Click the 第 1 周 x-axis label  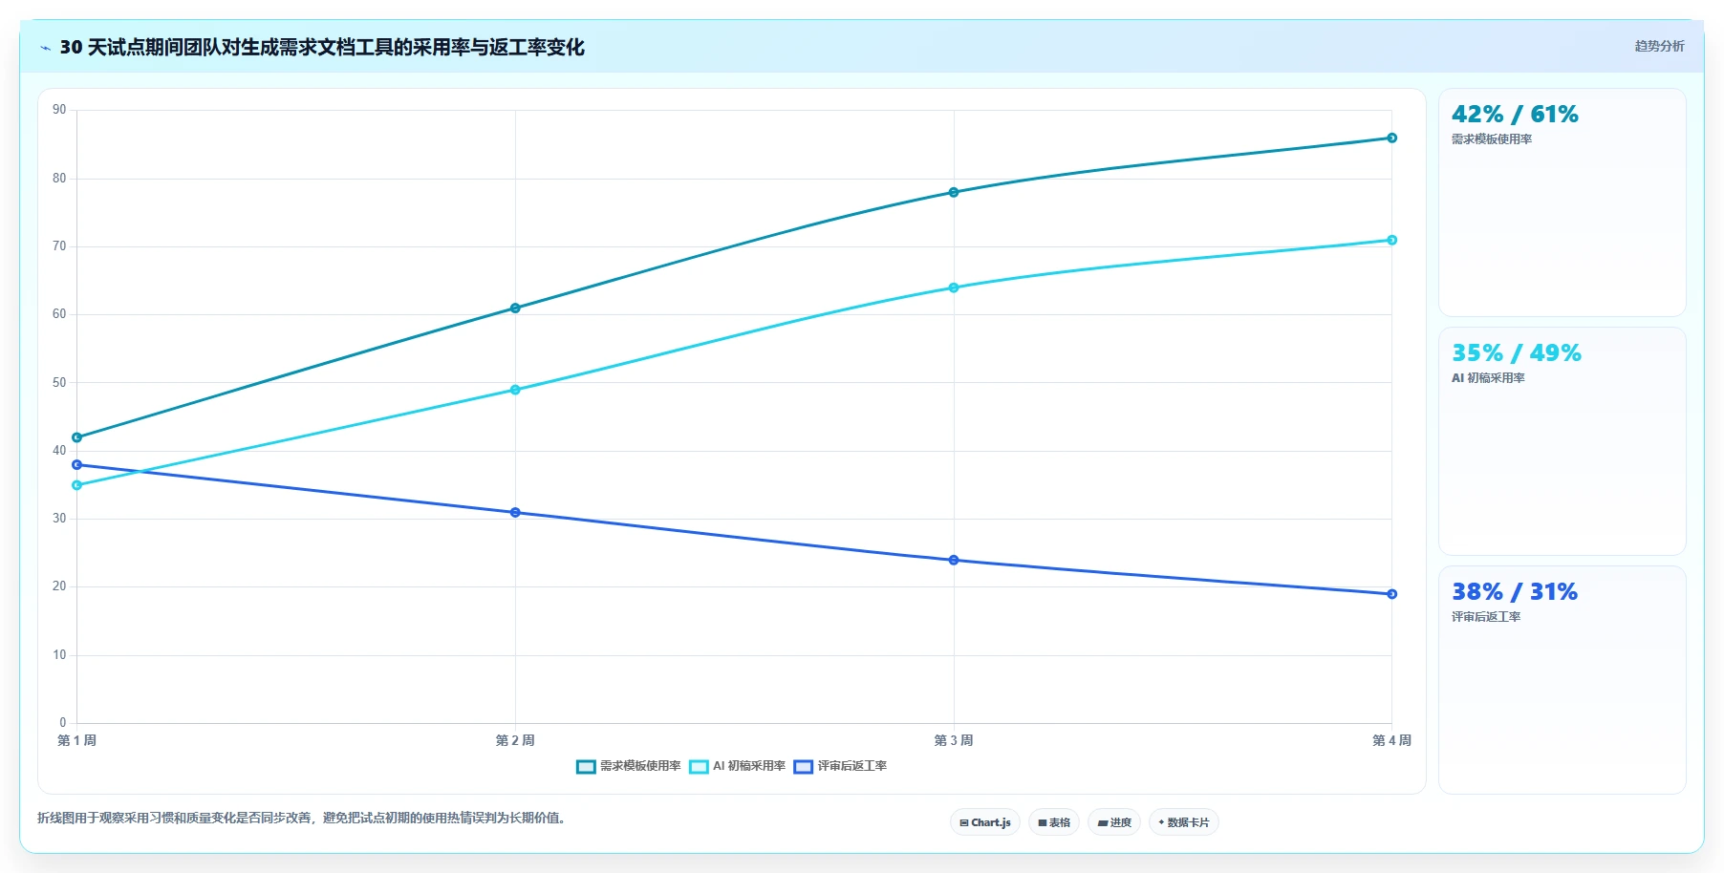76,740
